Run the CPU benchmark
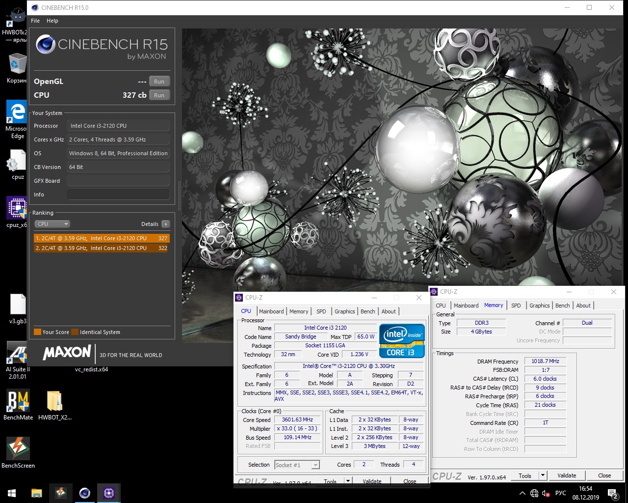The height and width of the screenshot is (503, 628). click(159, 95)
